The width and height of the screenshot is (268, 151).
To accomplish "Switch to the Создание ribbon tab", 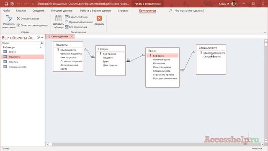I will pos(39,10).
